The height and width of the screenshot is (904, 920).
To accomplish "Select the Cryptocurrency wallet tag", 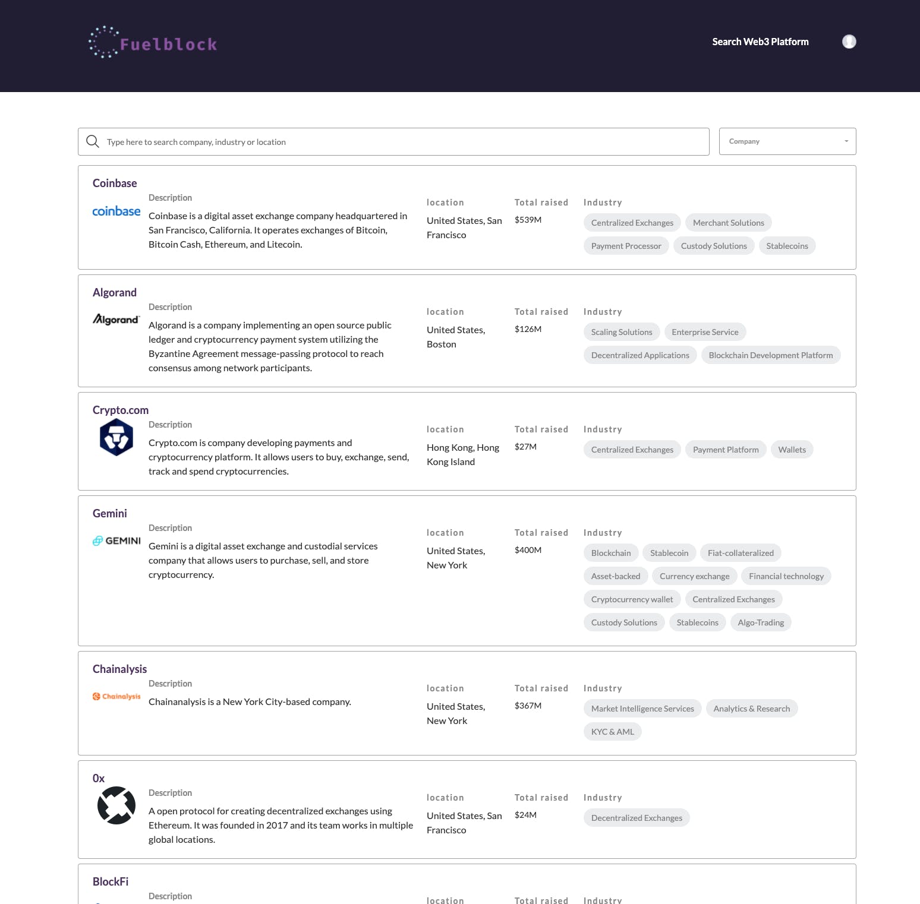I will (632, 599).
